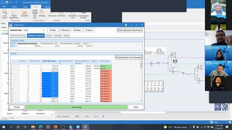Open Windows Start menu
Image resolution: width=232 pixels, height=130 pixels.
(3, 127)
